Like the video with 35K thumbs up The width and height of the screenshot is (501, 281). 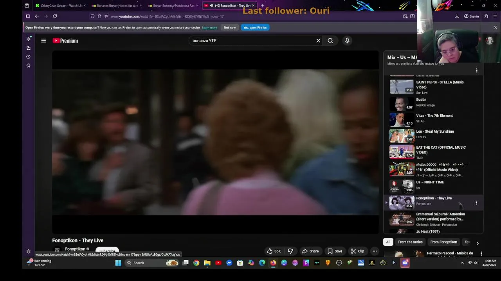coord(274,251)
